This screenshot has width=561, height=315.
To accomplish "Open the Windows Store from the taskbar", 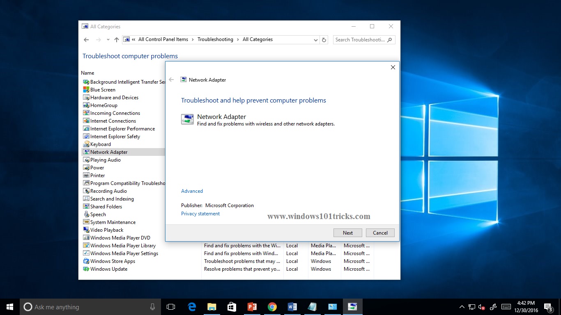I will pyautogui.click(x=232, y=306).
